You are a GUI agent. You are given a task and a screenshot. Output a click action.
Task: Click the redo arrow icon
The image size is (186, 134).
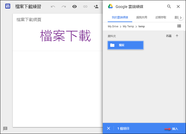(64, 7)
